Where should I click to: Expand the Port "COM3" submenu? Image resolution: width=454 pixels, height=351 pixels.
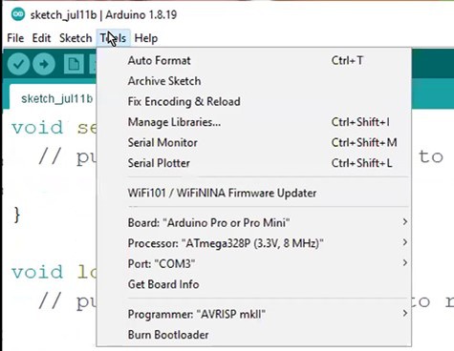click(253, 263)
